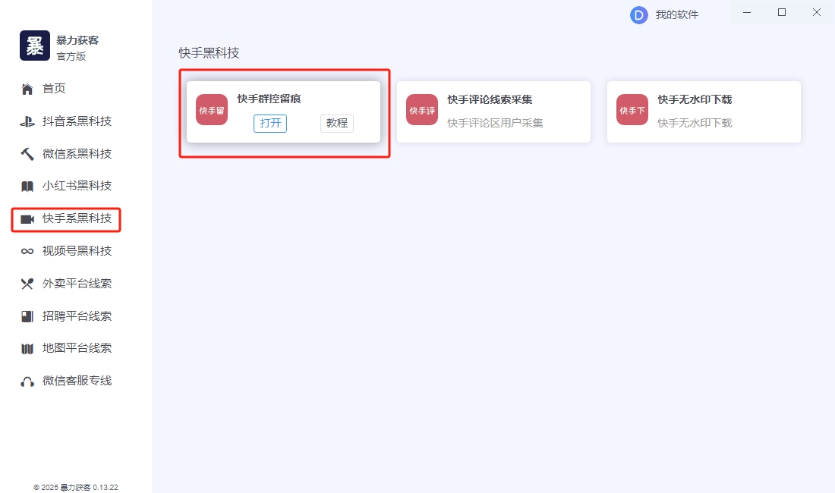Click the home icon beside 首页
Viewport: 835px width, 493px height.
tap(27, 89)
